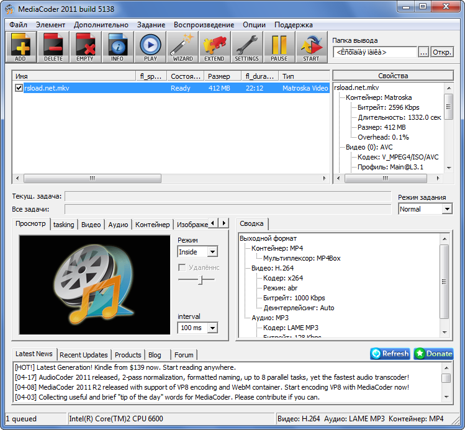Viewport: 465px width, 430px height.
Task: Open the interval 100 ms dropdown
Action: pyautogui.click(x=212, y=328)
